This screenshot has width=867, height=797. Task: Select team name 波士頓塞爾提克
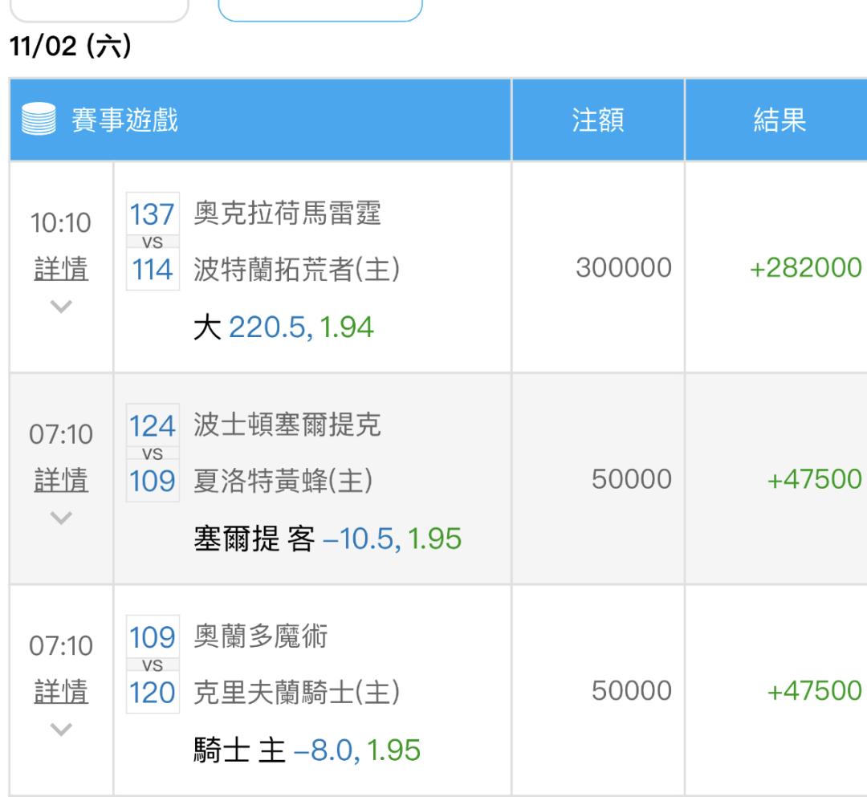287,425
